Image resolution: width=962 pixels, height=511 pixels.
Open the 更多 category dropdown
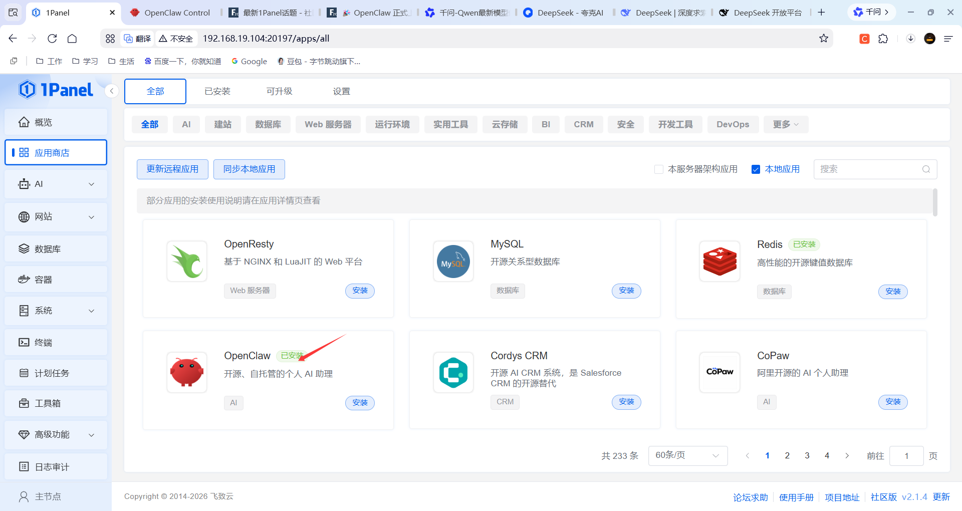(785, 124)
